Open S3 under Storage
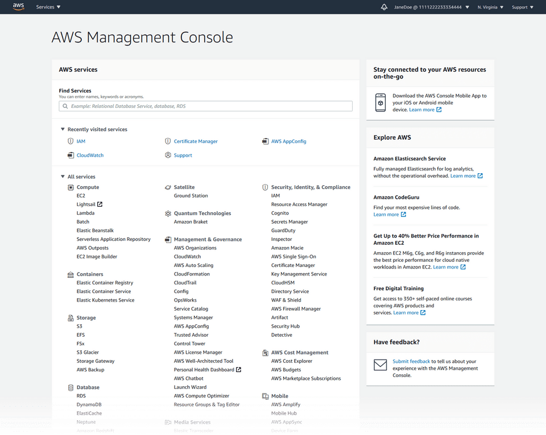546x435 pixels. click(80, 326)
